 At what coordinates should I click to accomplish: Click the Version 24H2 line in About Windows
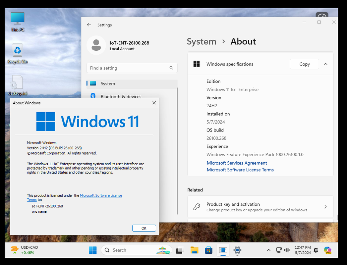(54, 148)
